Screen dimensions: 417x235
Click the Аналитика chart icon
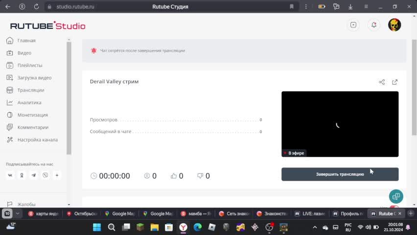tap(10, 102)
